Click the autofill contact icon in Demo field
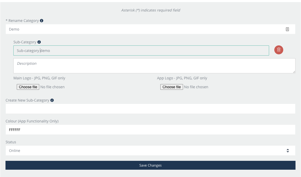Screen dimensions: 301x177 287,29
